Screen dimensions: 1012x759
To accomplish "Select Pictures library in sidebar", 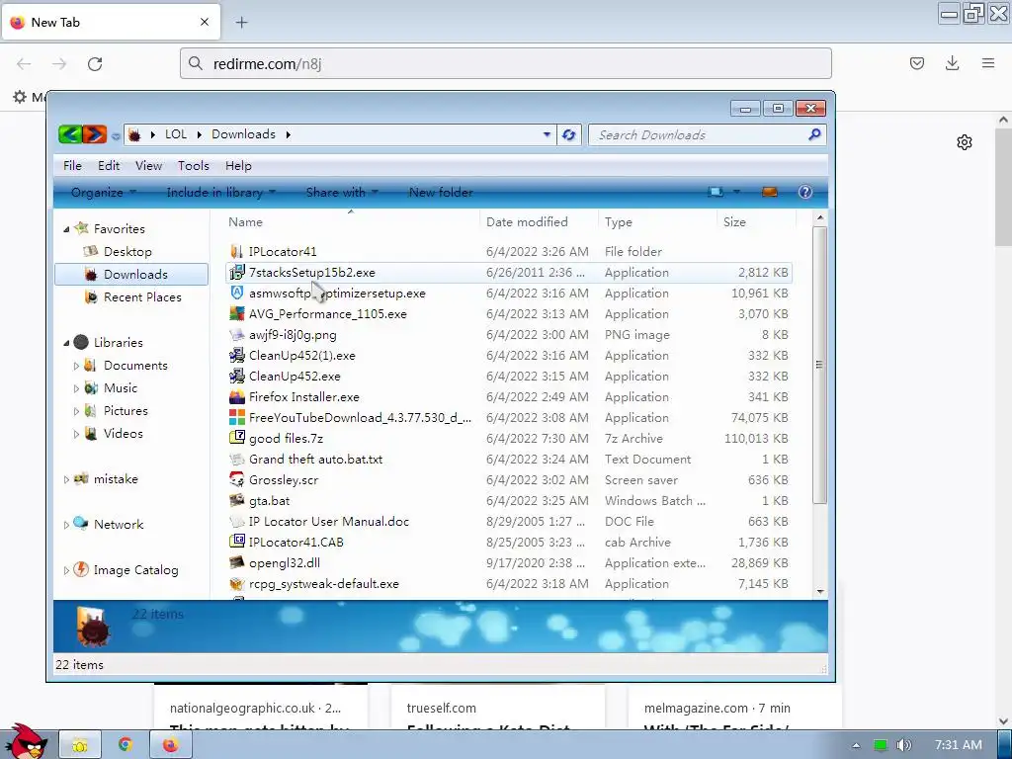I will point(126,410).
